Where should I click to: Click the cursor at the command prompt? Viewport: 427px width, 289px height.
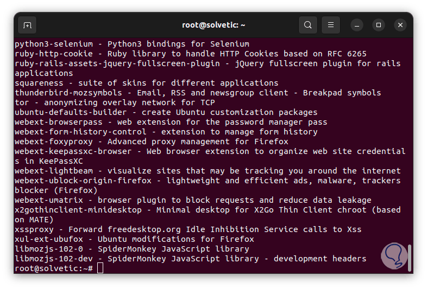tap(100, 268)
